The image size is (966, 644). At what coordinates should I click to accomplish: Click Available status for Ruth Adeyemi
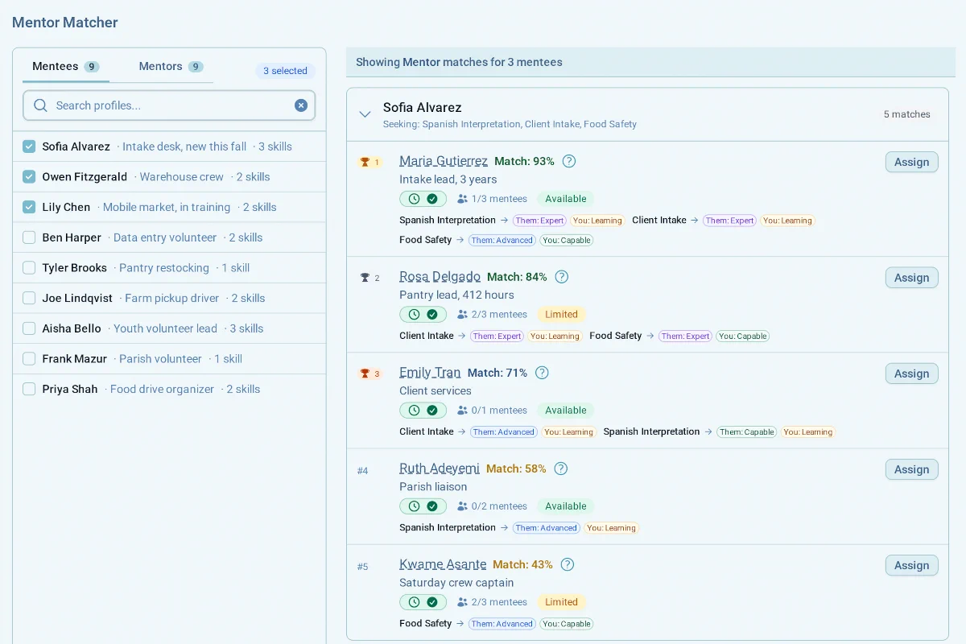coord(566,506)
